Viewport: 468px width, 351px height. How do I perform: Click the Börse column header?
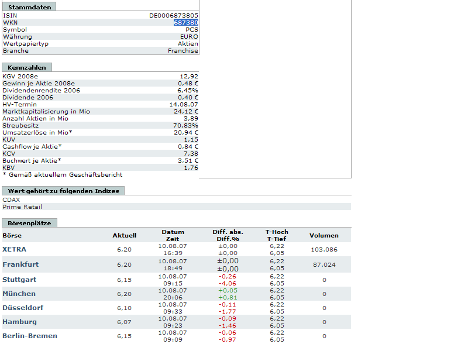12,235
